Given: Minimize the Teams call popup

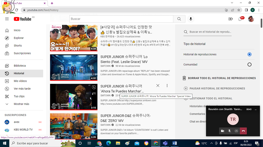Looking at the screenshot, I should click(256, 110).
